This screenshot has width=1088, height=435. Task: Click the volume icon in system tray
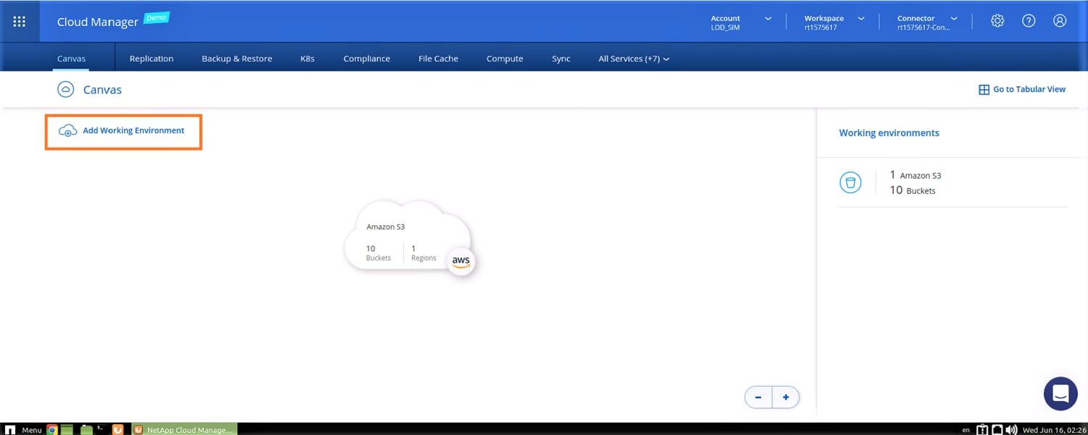click(1011, 429)
